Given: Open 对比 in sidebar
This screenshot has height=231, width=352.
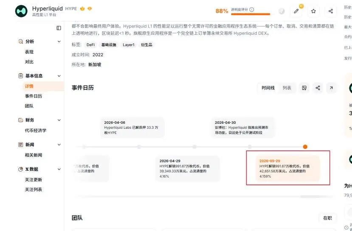Looking at the screenshot, I should (29, 62).
